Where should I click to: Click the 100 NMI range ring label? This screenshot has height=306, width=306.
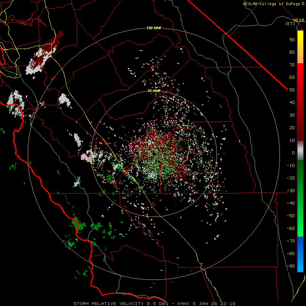(154, 28)
